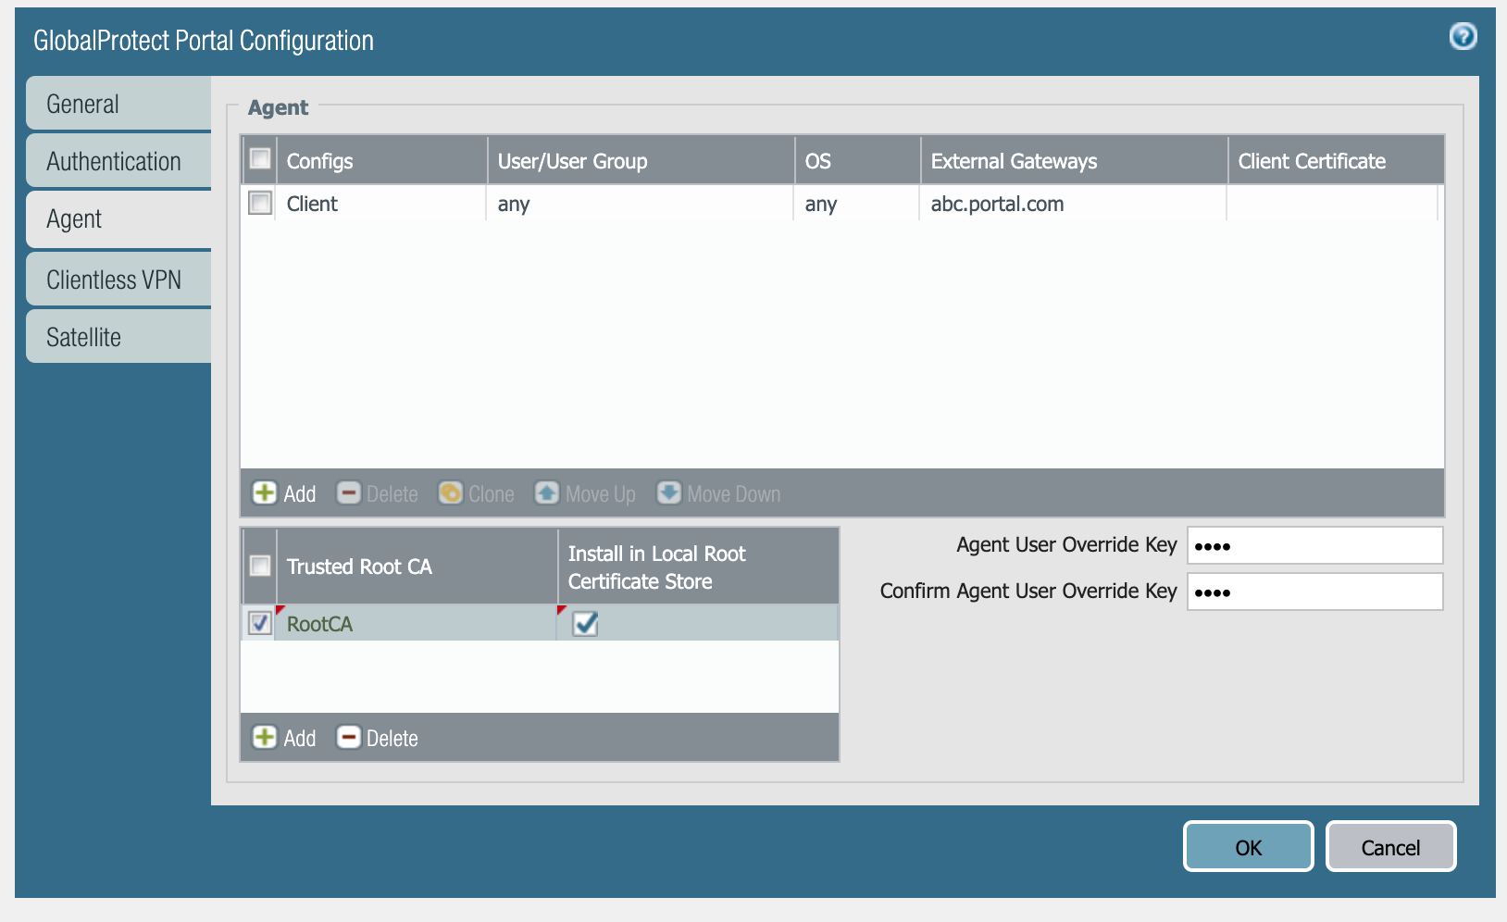Open the Authentication tab

tap(118, 162)
